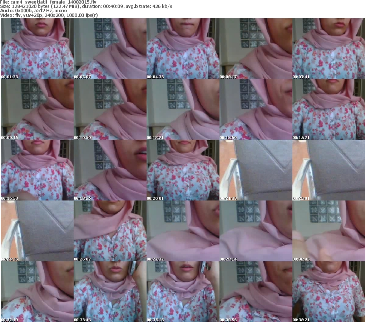View the phone-call frame labeled 00:33:46

point(110,292)
